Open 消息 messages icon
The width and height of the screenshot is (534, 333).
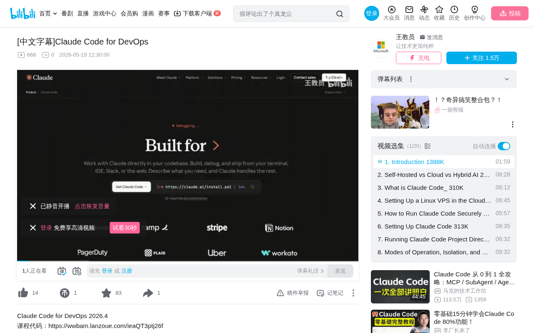[409, 13]
